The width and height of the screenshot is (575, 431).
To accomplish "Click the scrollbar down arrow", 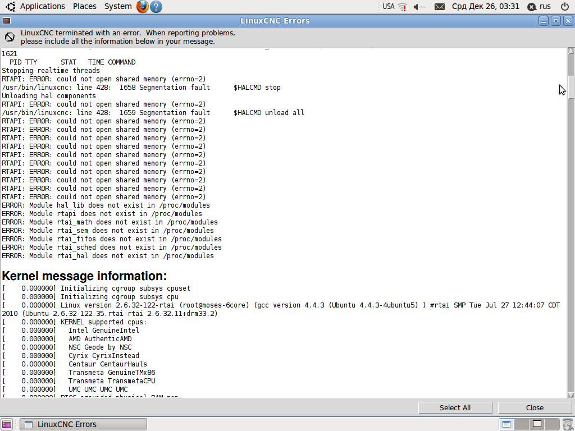I will 571,395.
